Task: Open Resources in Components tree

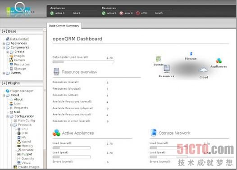Action: [22, 65]
